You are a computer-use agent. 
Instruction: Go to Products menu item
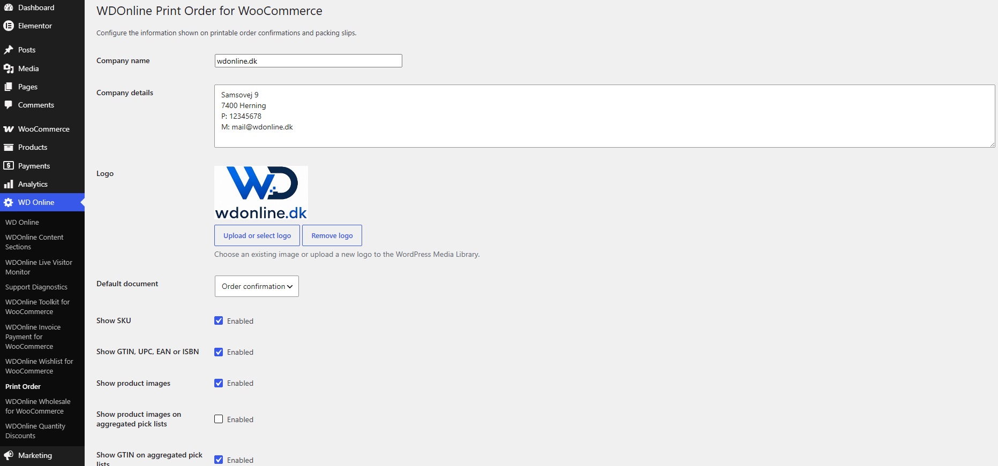(x=42, y=147)
